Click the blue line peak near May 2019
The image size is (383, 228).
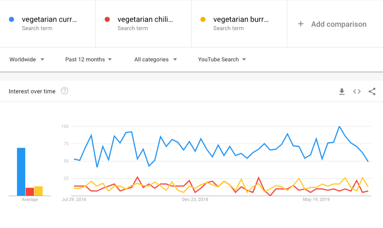(339, 127)
